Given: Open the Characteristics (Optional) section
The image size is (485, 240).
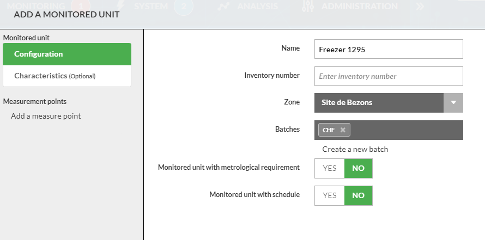Looking at the screenshot, I should [67, 76].
